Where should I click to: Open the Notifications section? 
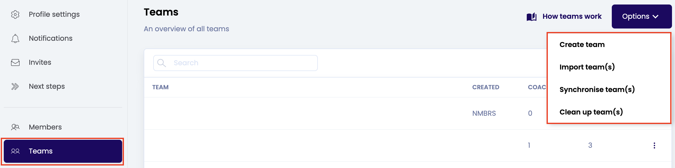51,38
